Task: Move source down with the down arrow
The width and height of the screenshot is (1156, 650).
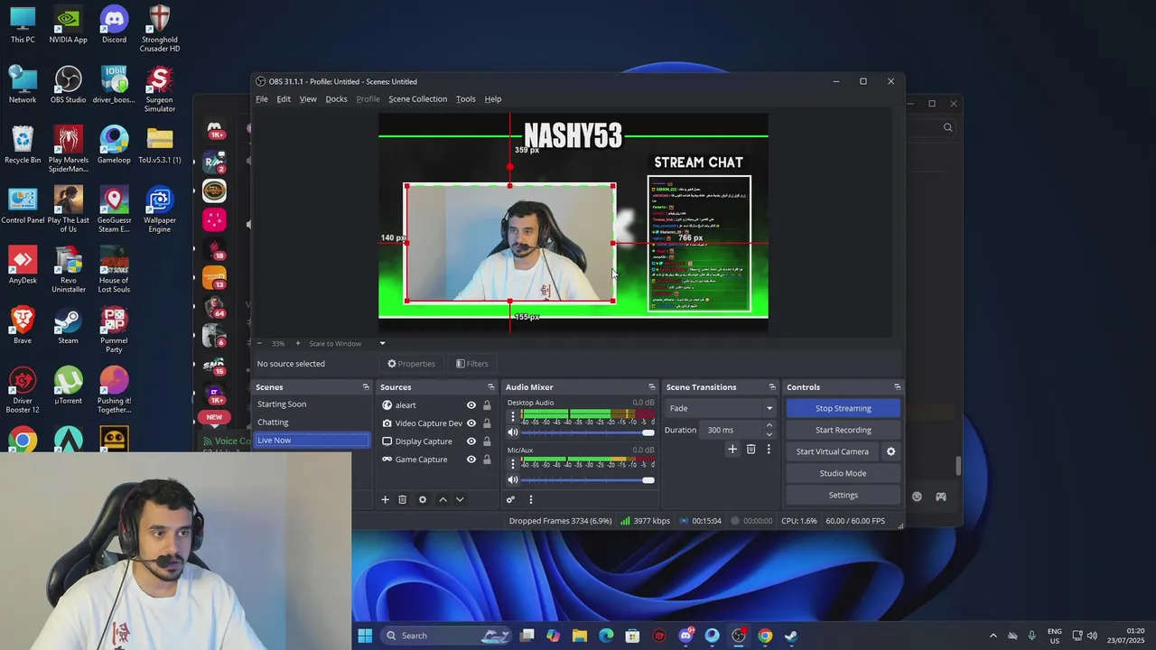Action: pyautogui.click(x=460, y=499)
